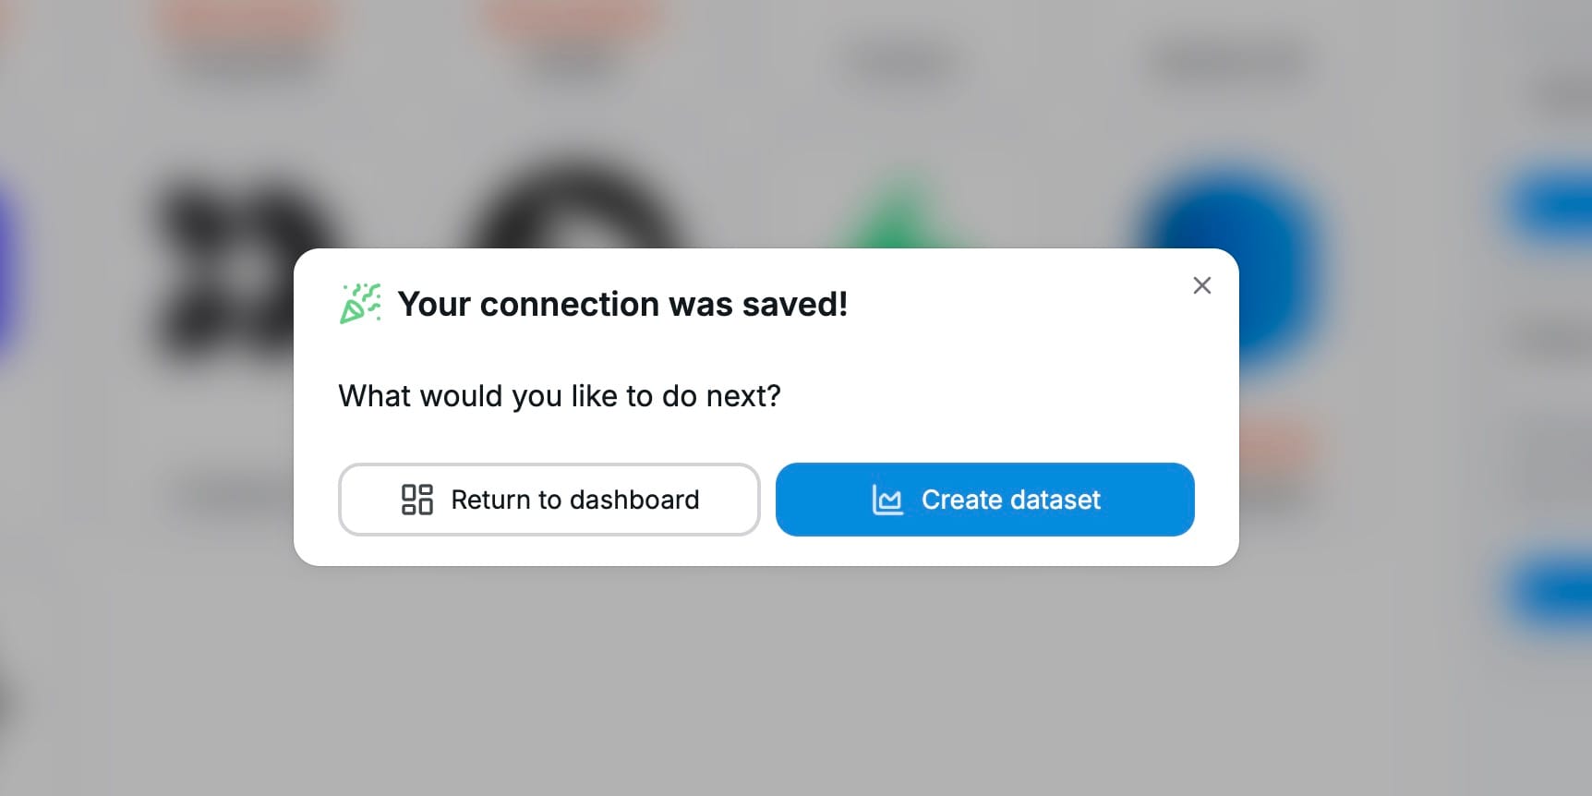Screen dimensions: 1592x796
Task: Click the 'Your connection was saved!' heading
Action: pyautogui.click(x=622, y=304)
